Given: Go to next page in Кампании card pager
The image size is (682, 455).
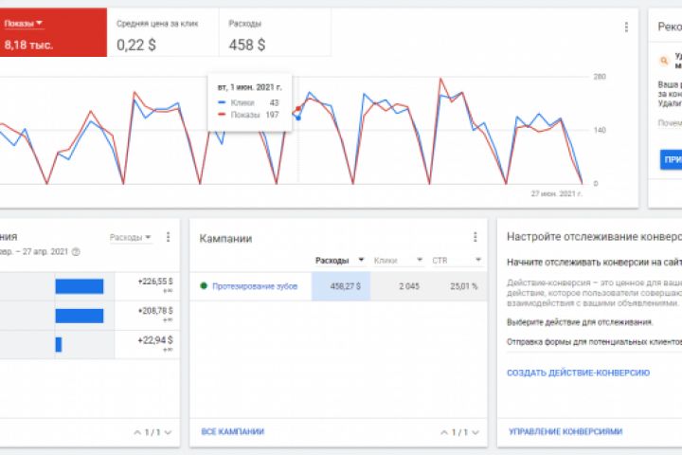Looking at the screenshot, I should click(475, 432).
